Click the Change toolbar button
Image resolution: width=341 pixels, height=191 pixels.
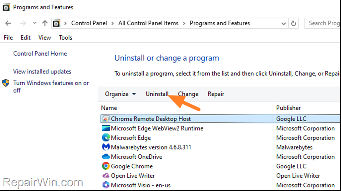coord(188,94)
